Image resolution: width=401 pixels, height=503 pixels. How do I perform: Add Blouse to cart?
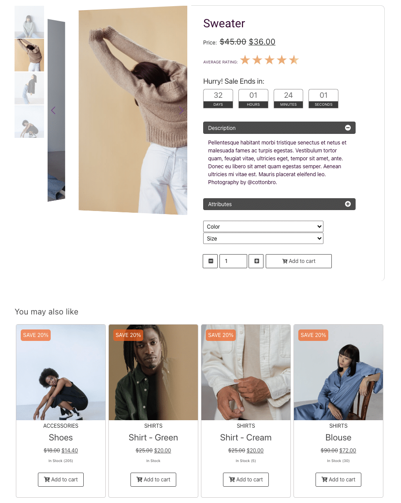(338, 480)
